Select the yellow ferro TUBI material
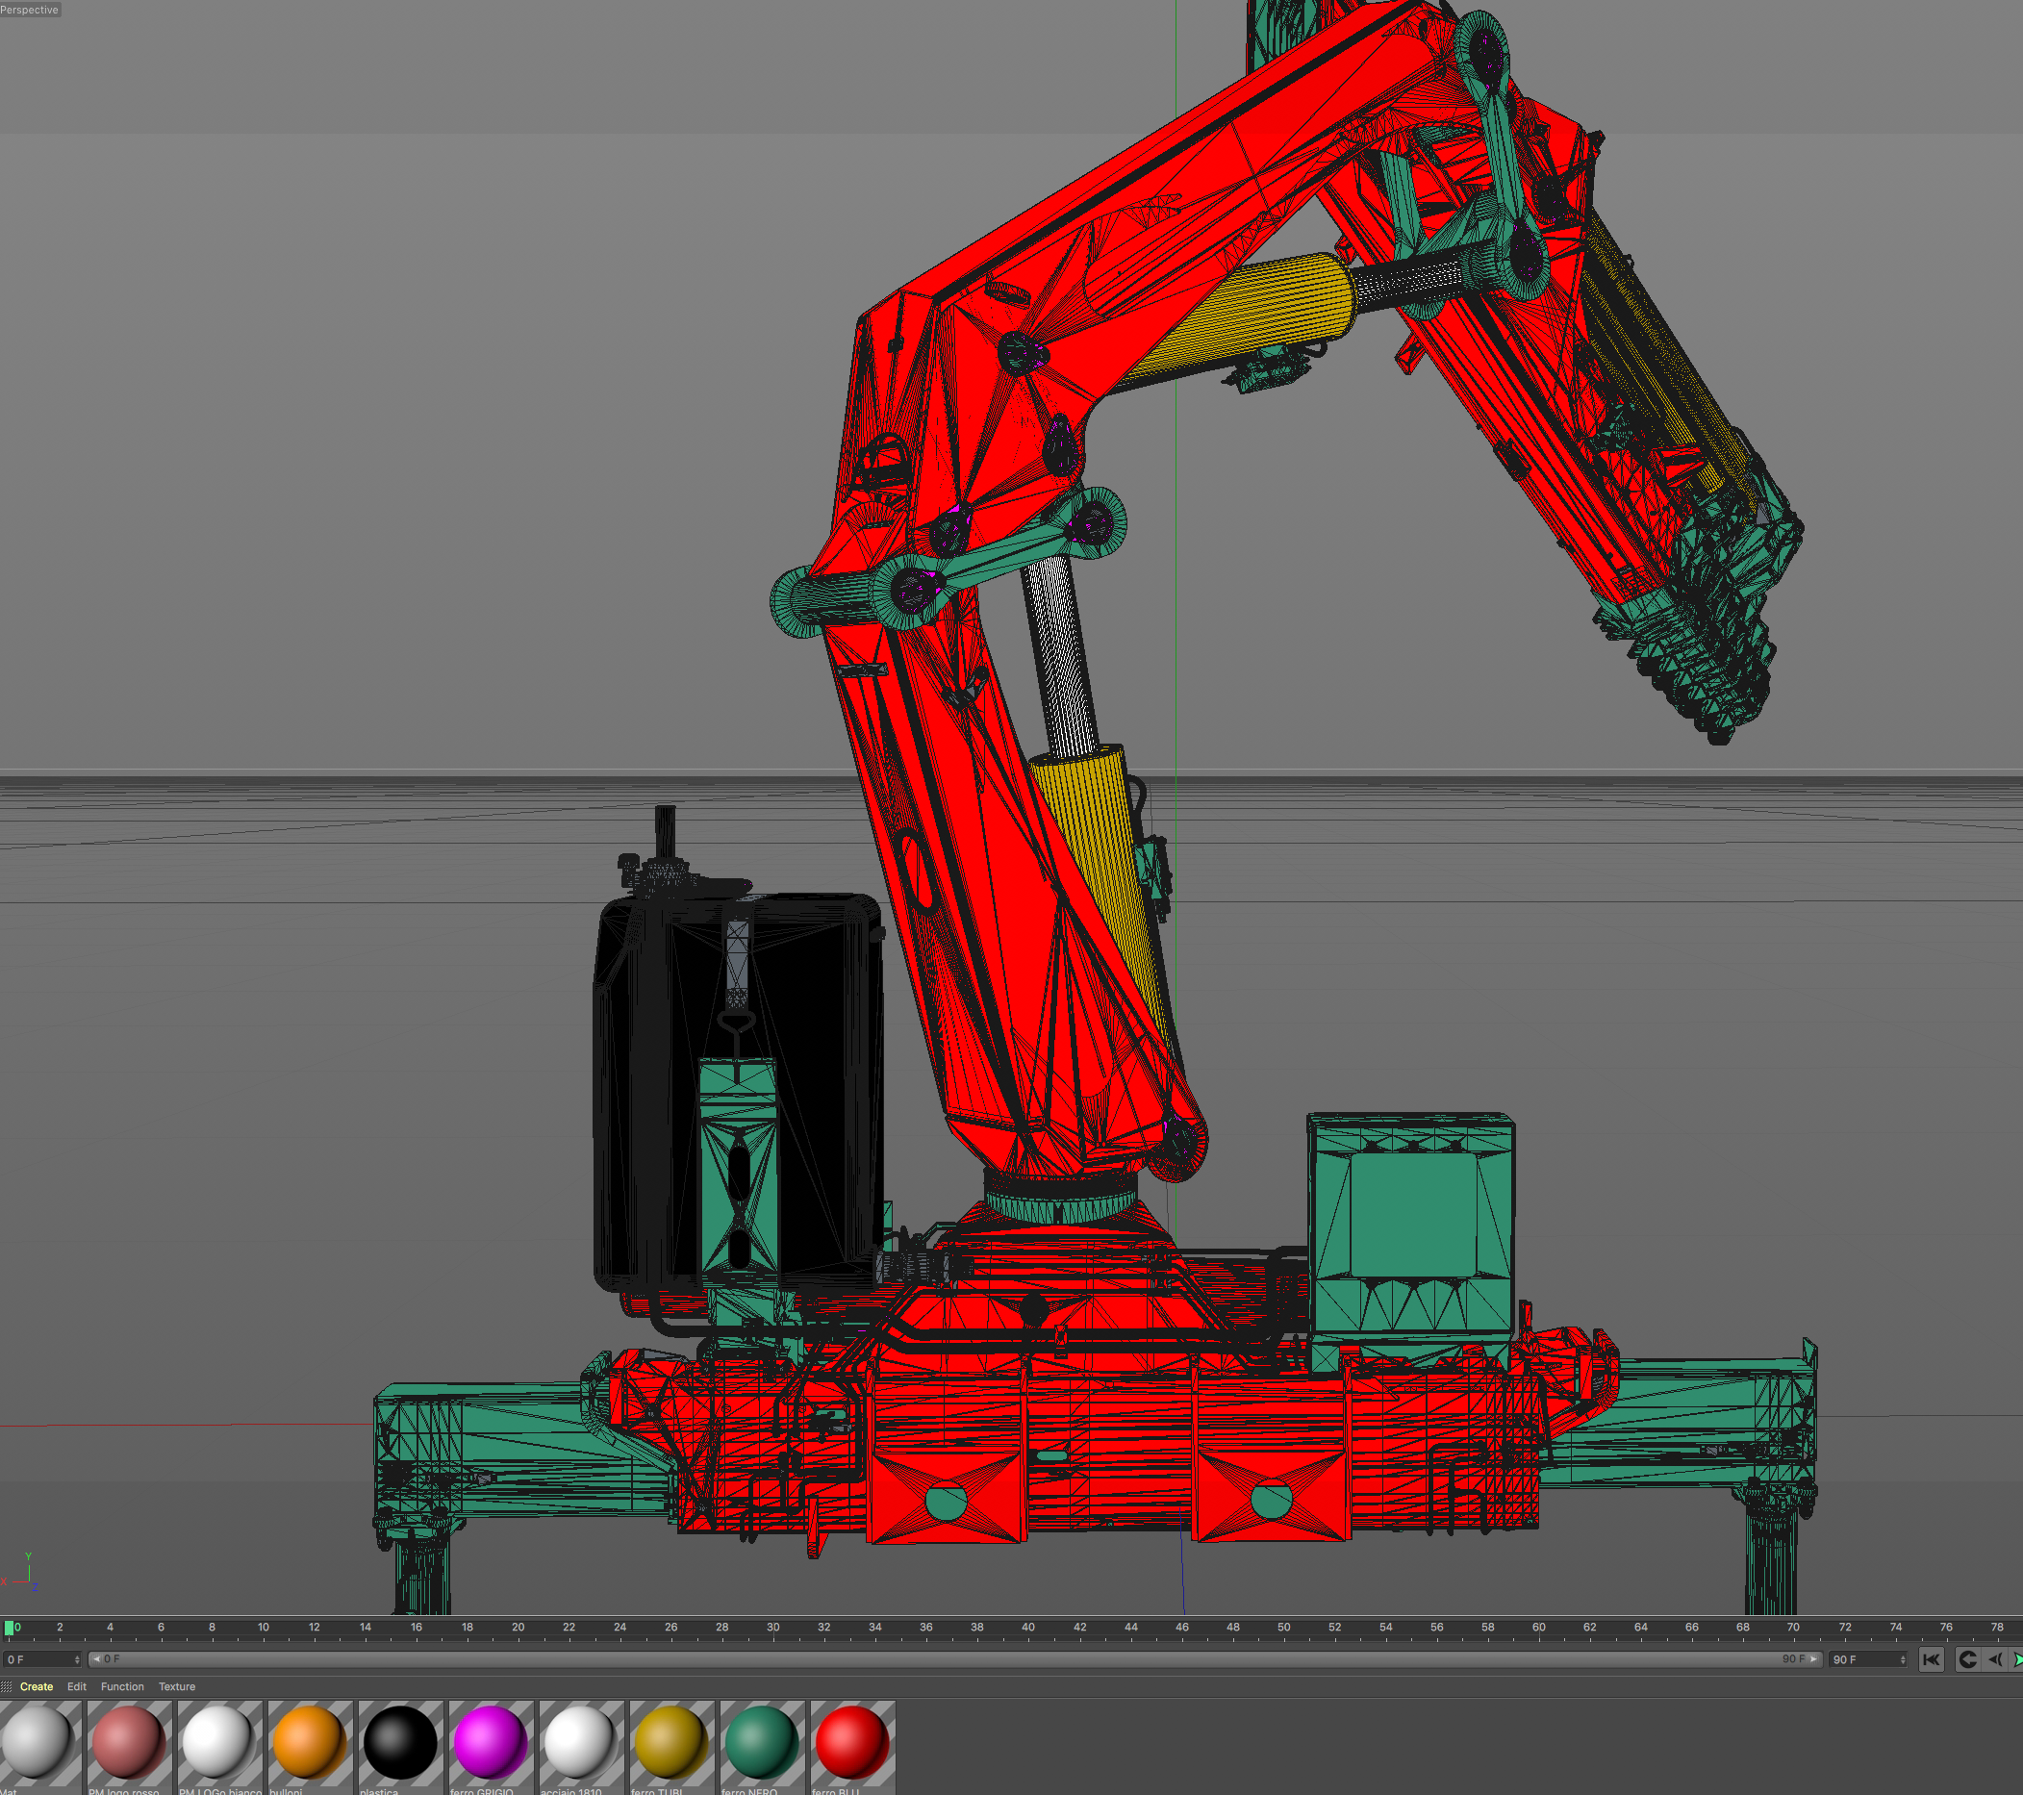 (x=671, y=1740)
